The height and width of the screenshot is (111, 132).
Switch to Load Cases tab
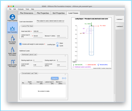tap(73, 13)
